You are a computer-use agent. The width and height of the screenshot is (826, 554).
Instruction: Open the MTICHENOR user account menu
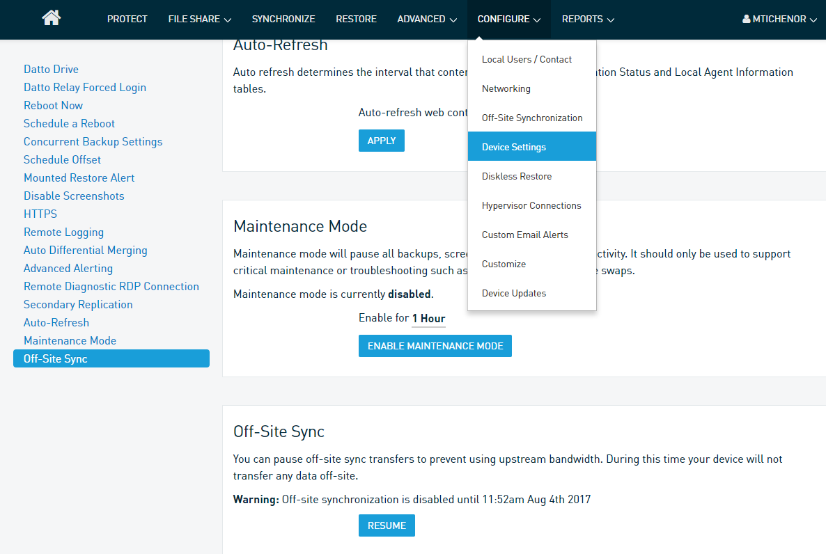point(779,19)
